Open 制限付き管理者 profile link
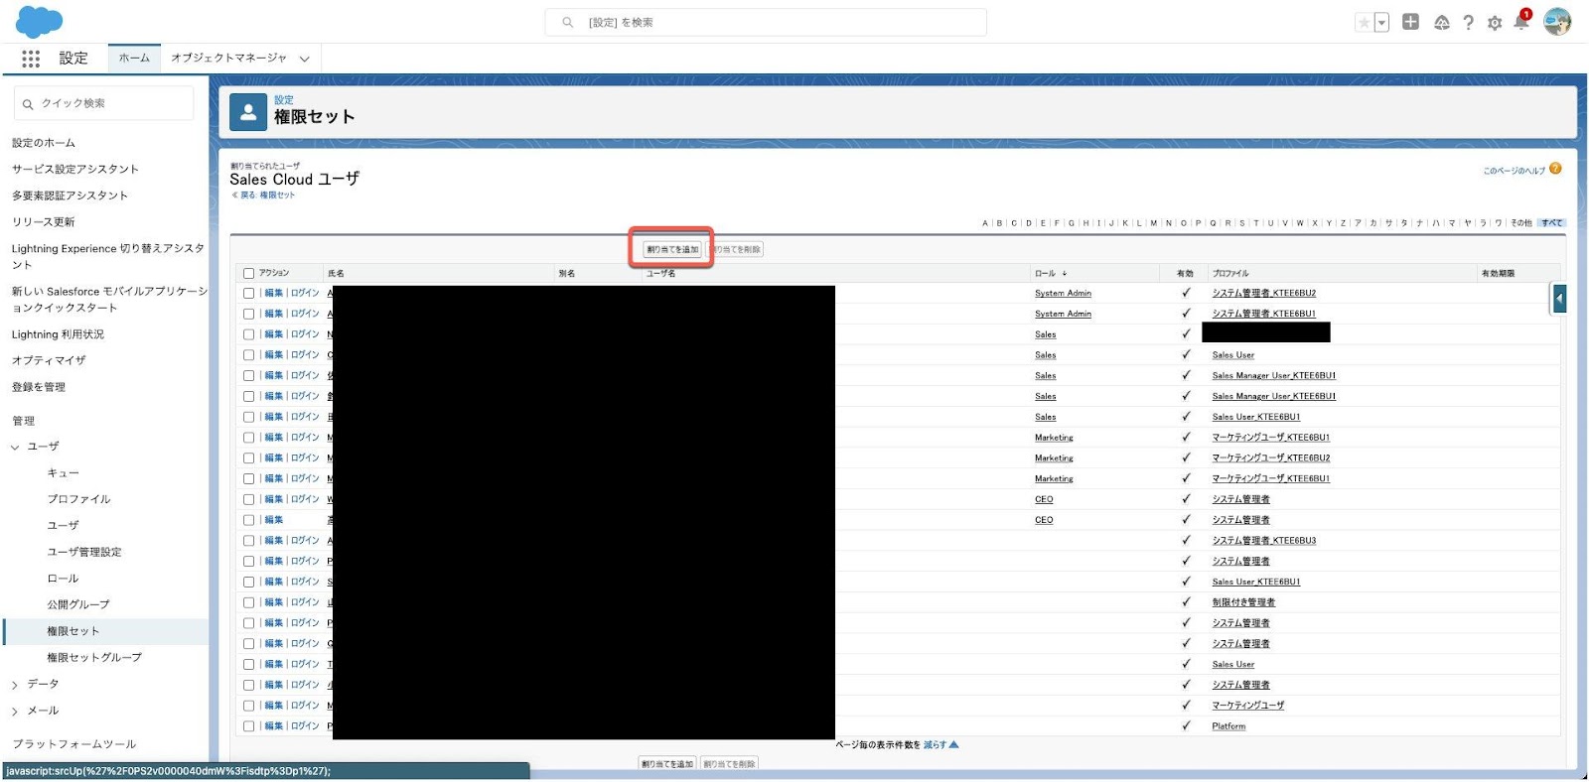The width and height of the screenshot is (1589, 782). tap(1243, 602)
